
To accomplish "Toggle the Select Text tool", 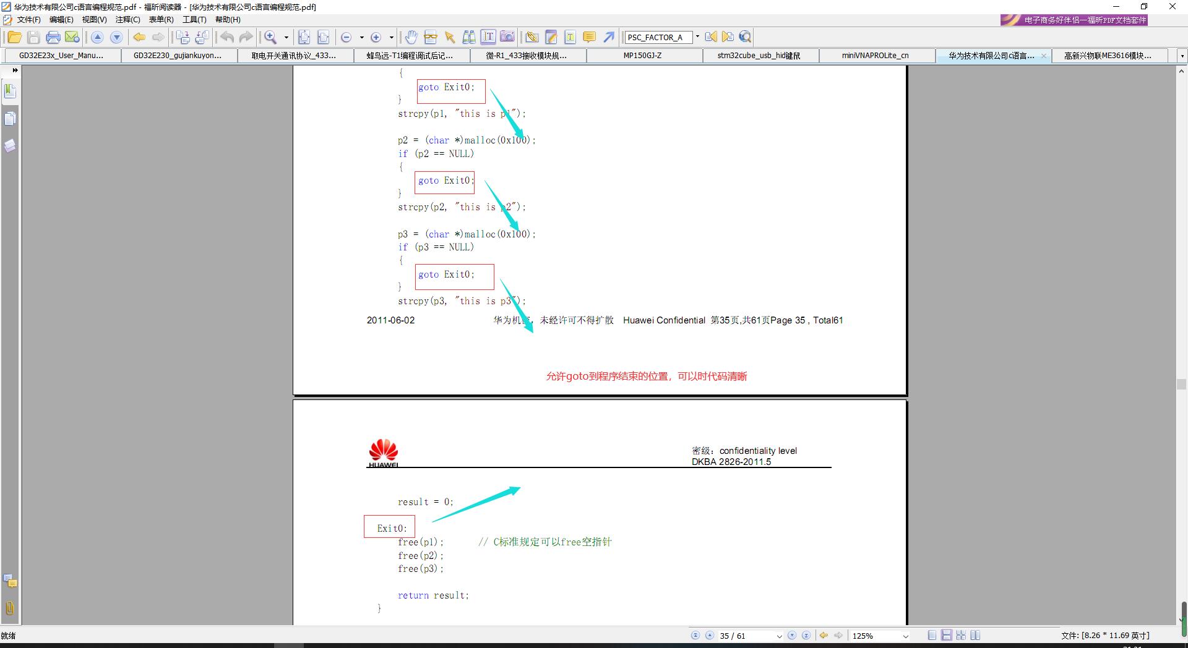I will 488,37.
